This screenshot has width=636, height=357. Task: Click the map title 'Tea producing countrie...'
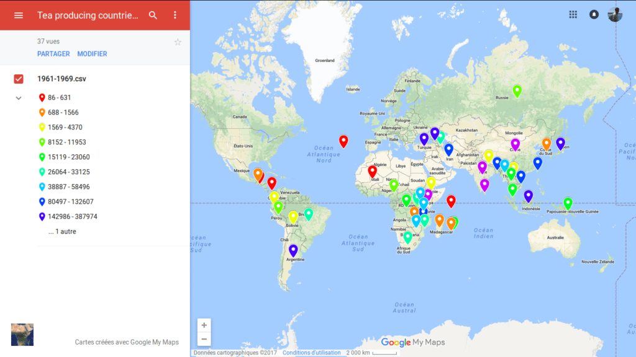coord(88,15)
